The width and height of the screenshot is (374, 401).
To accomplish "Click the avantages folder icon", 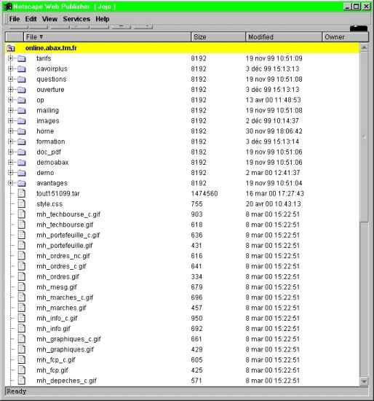I will [22, 183].
